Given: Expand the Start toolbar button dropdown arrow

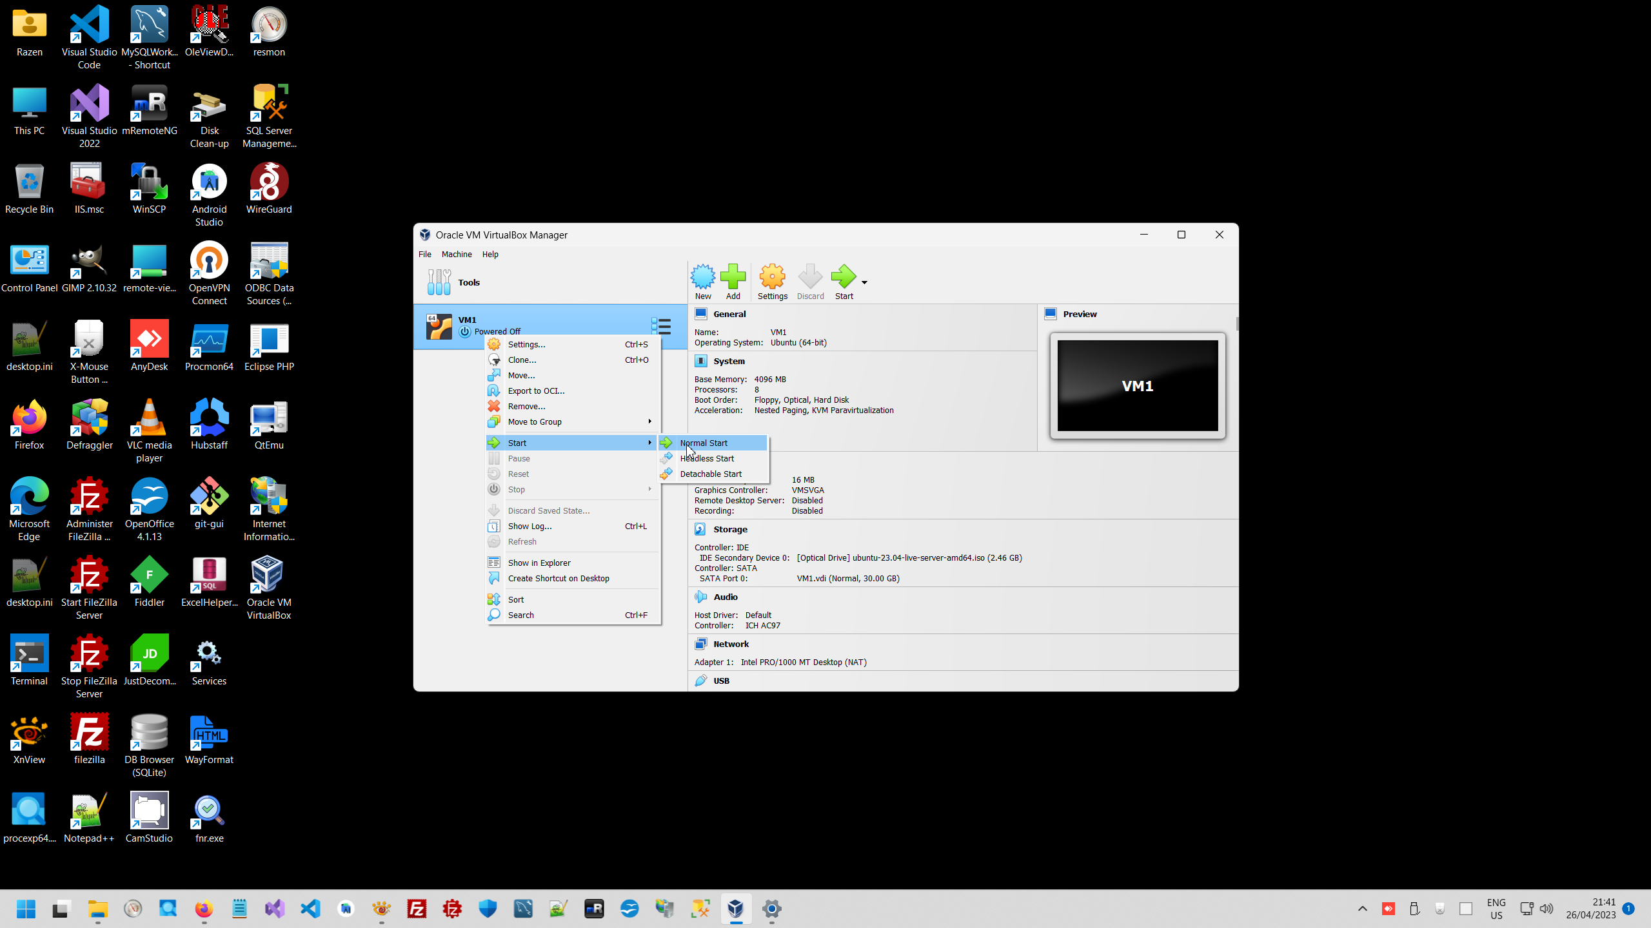Looking at the screenshot, I should (864, 282).
